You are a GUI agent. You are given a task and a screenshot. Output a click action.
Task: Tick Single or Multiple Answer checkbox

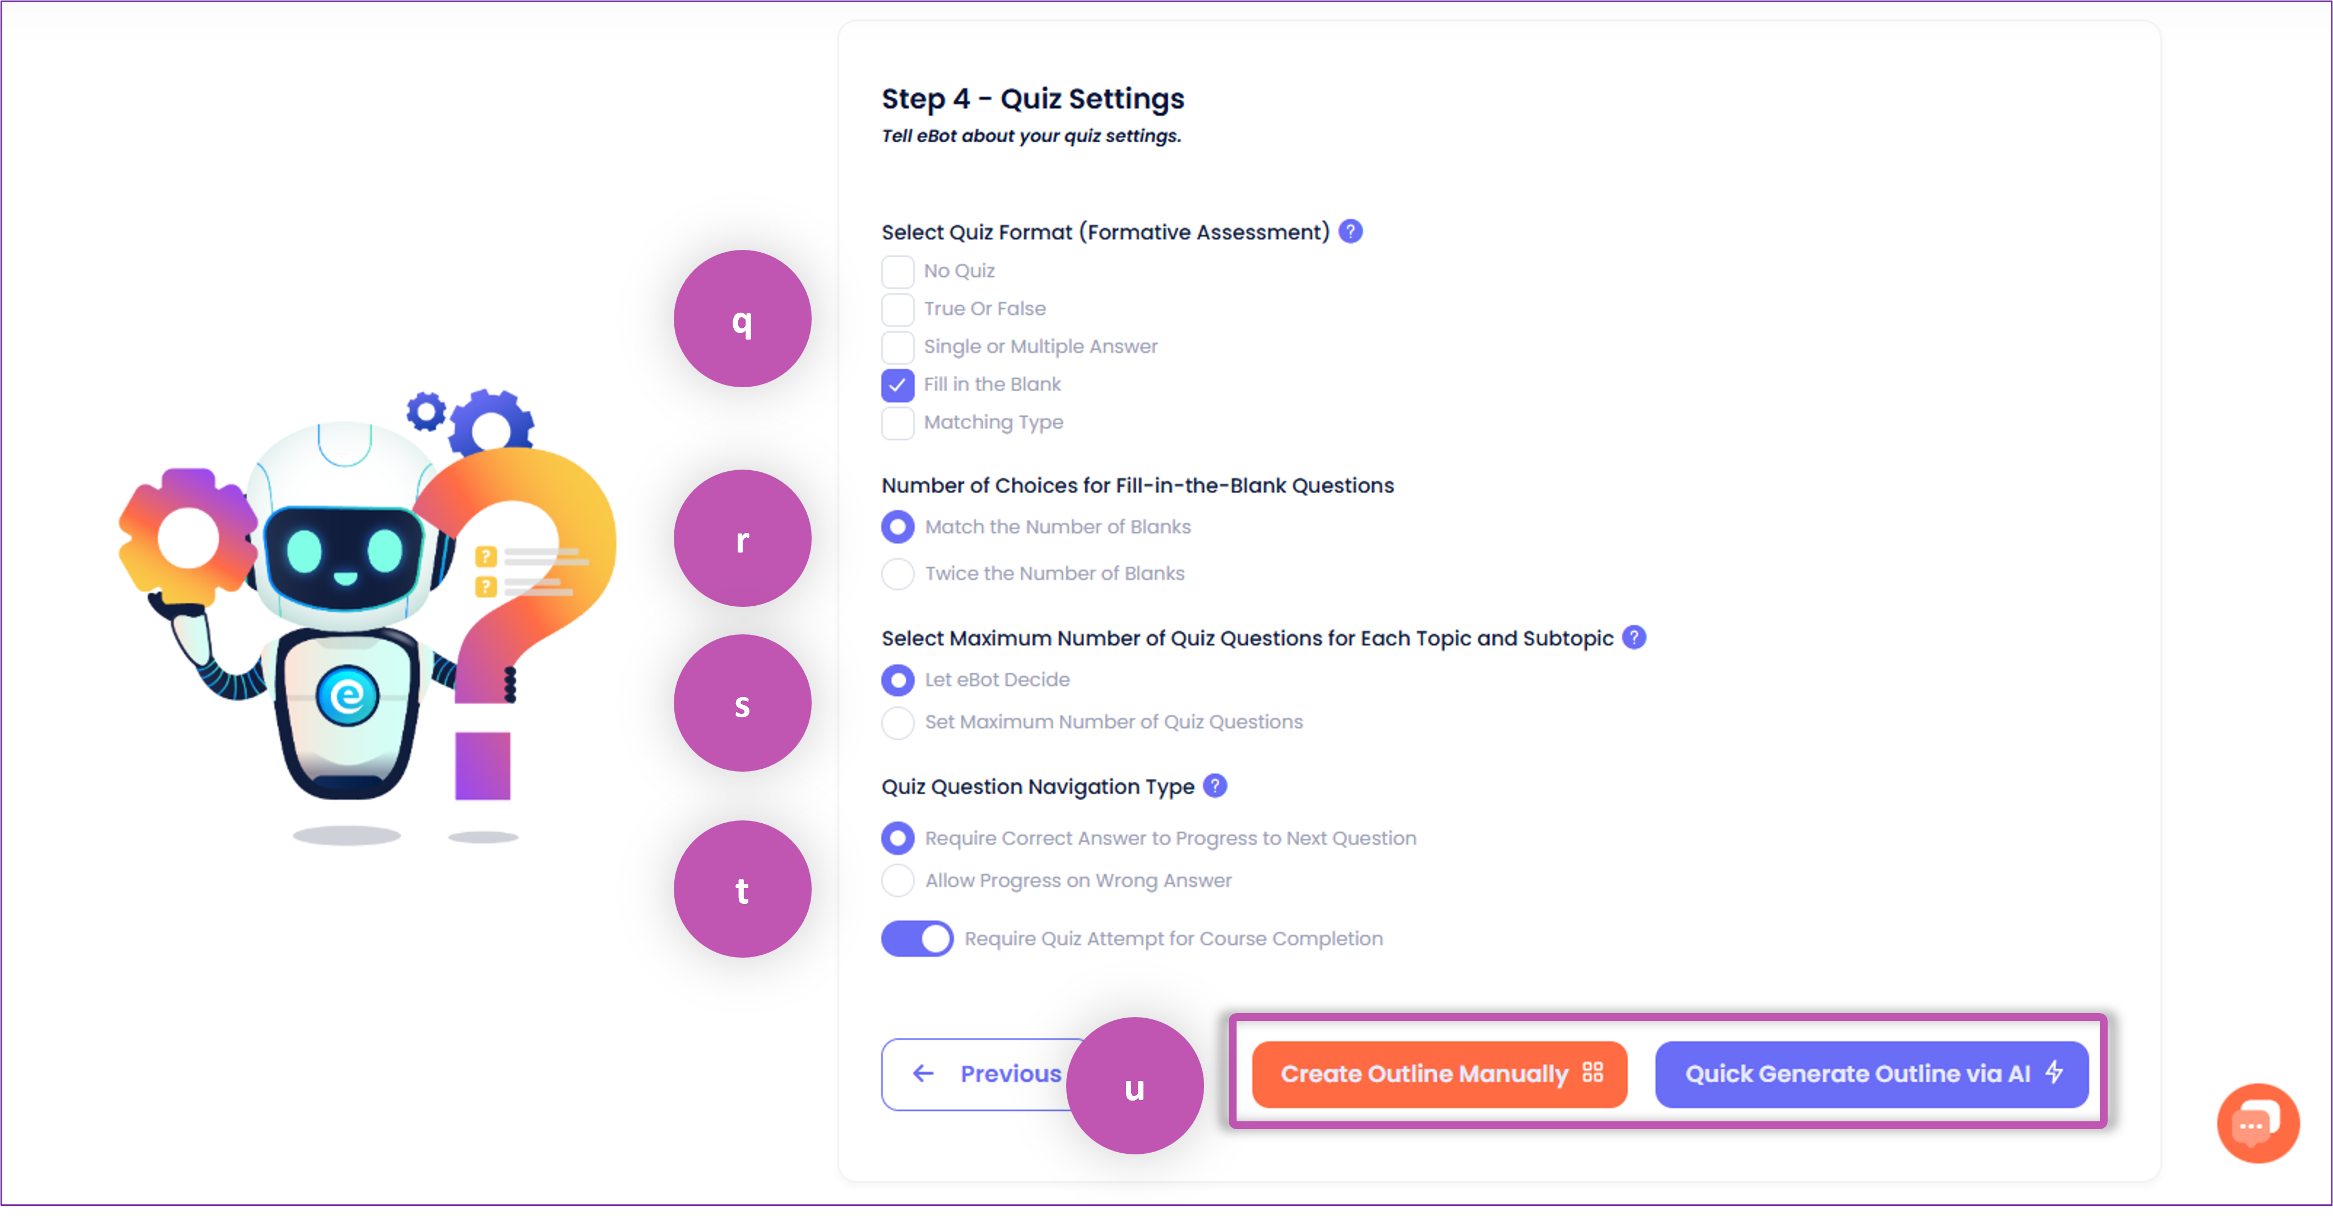pyautogui.click(x=897, y=347)
